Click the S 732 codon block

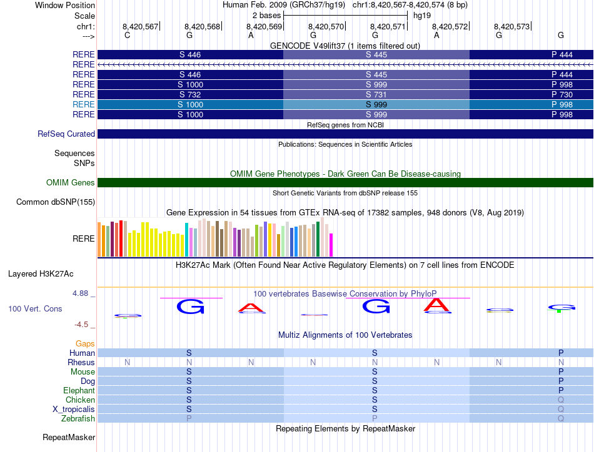tap(190, 94)
